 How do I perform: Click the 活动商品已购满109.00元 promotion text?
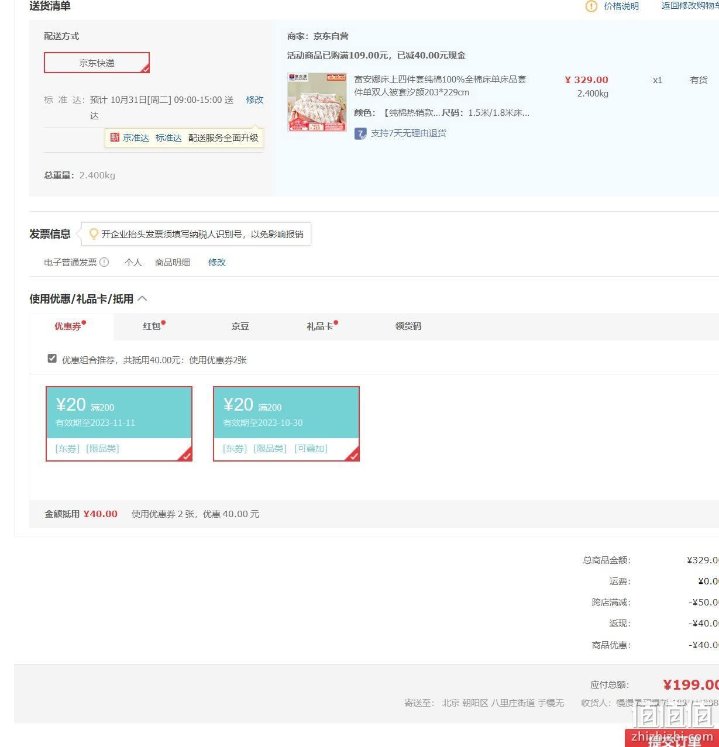[376, 56]
